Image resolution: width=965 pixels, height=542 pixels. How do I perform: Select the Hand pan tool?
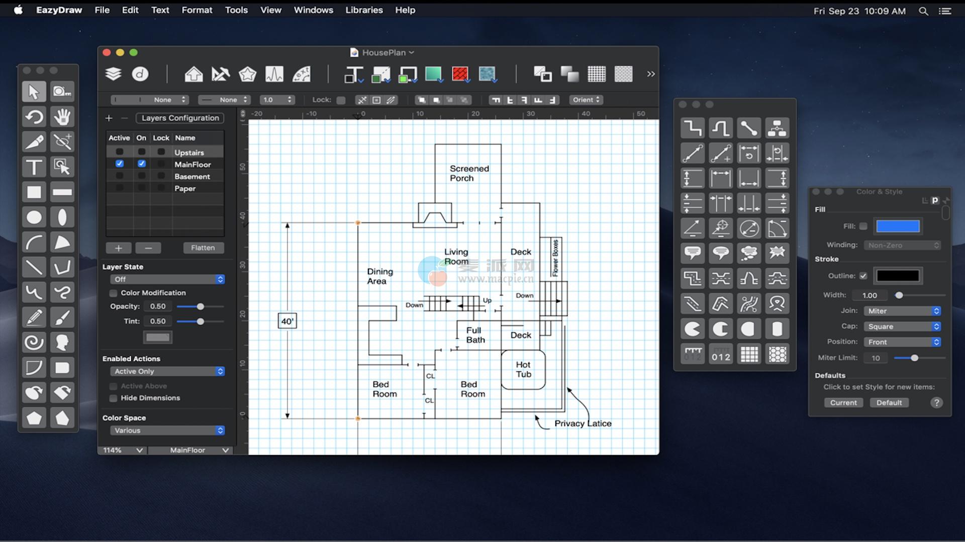pyautogui.click(x=62, y=116)
